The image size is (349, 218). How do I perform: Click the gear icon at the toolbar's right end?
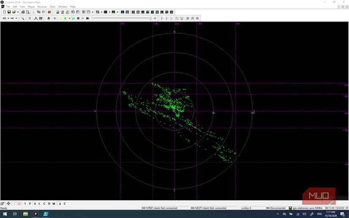(x=198, y=18)
